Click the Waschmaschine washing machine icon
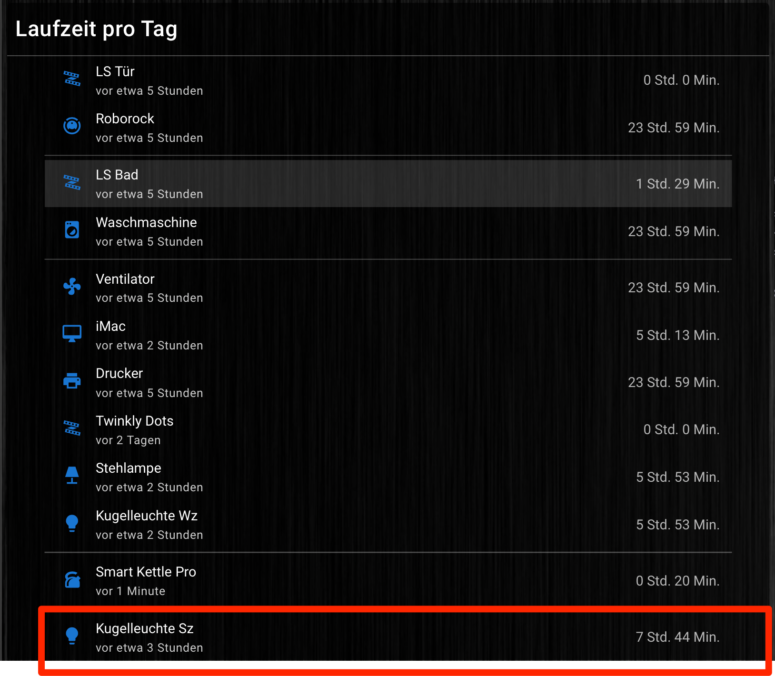775x676 pixels. pyautogui.click(x=72, y=230)
